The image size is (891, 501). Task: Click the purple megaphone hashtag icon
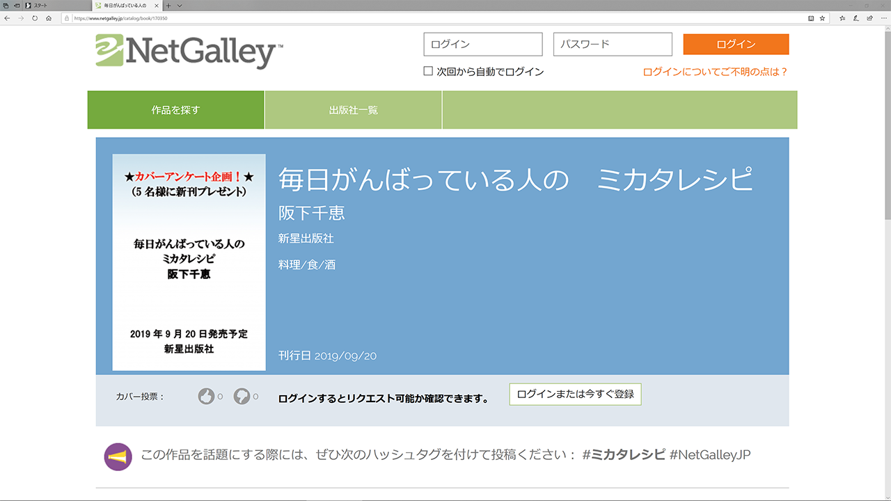[x=118, y=456]
